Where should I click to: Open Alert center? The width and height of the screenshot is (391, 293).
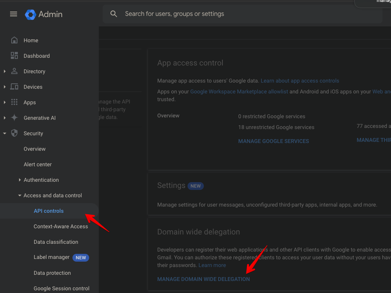[x=38, y=164]
